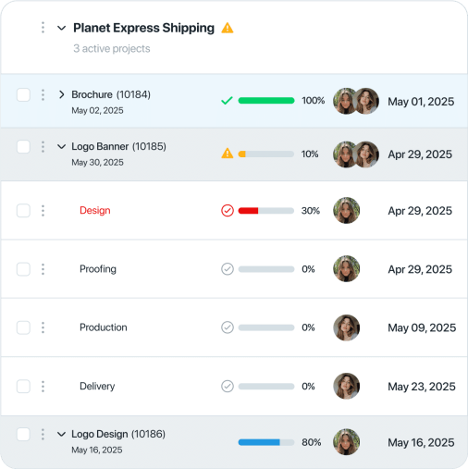The image size is (468, 469).
Task: Collapse the Planet Express Shipping group
Action: [x=62, y=28]
